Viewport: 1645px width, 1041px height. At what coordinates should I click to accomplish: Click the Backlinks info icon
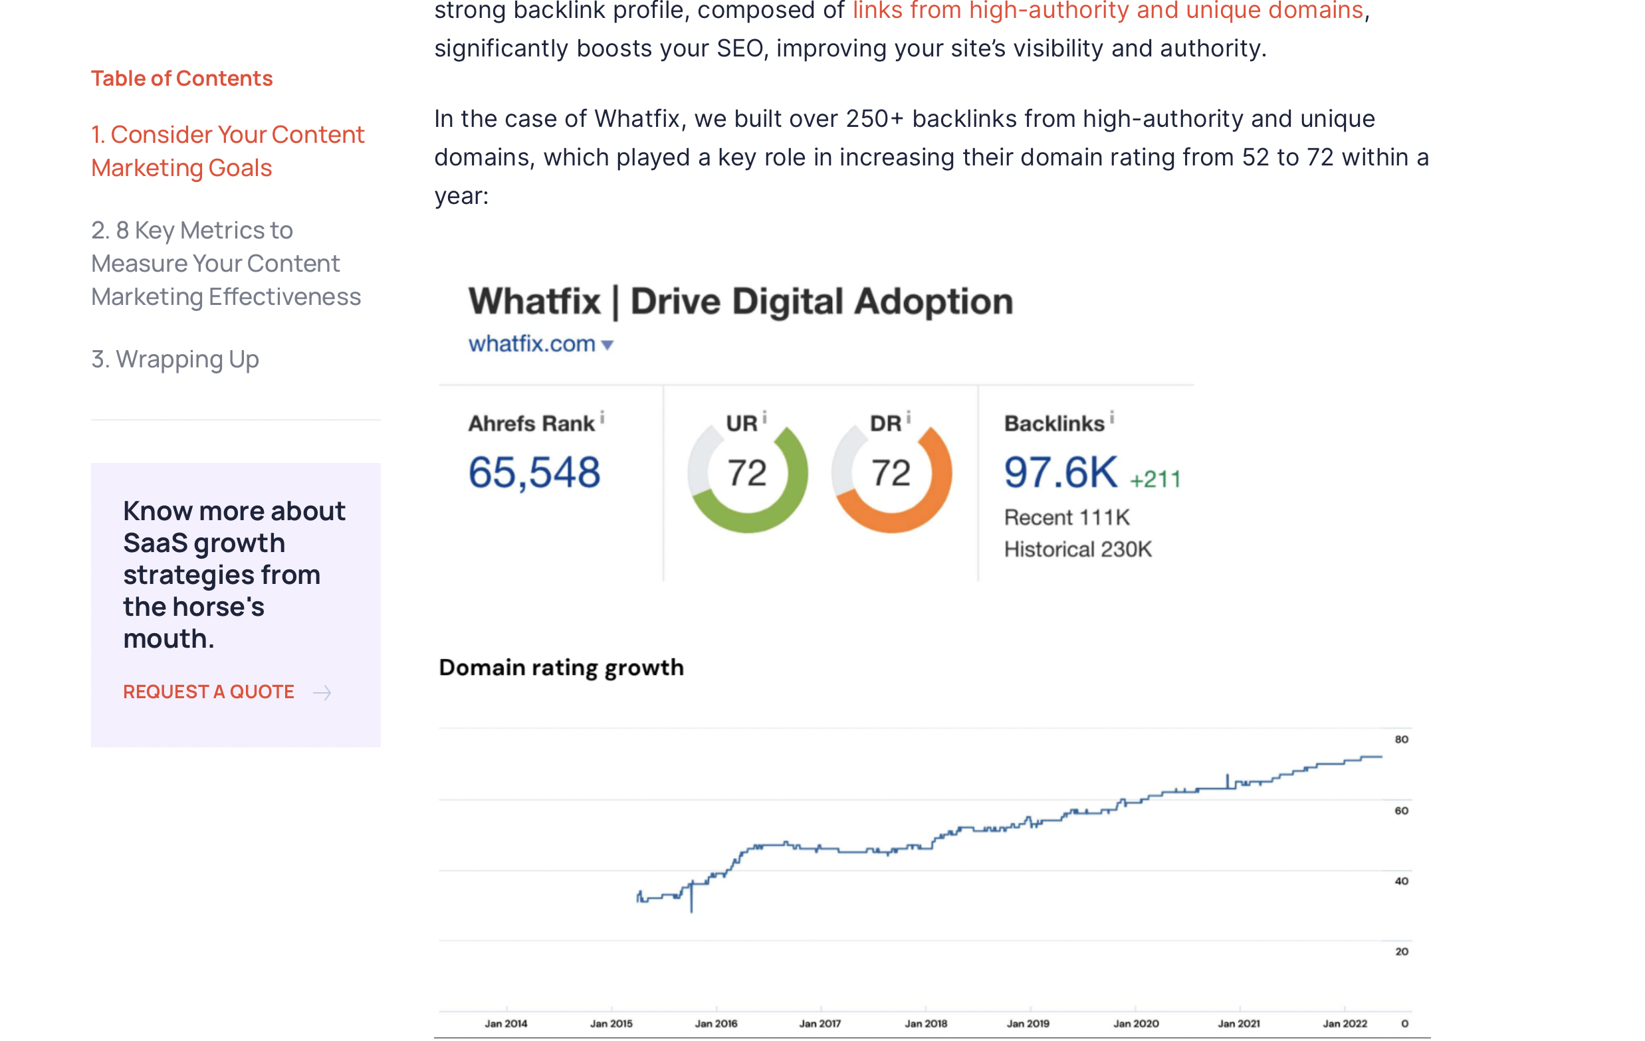pyautogui.click(x=1111, y=417)
